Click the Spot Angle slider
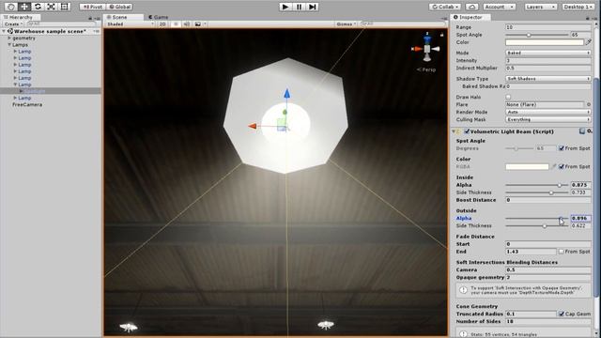 click(536, 35)
